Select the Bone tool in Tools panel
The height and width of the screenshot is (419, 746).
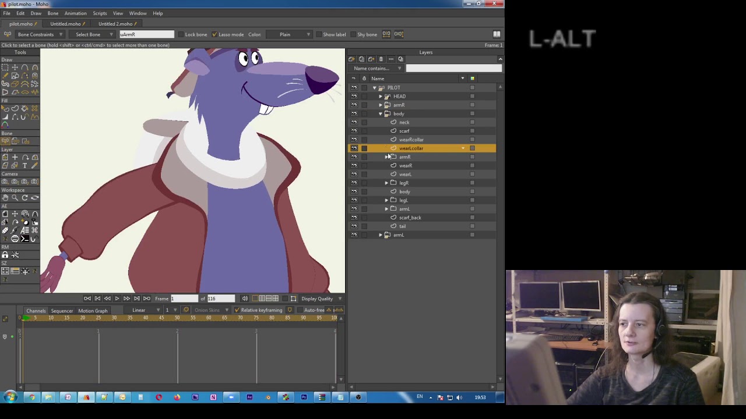coord(5,141)
